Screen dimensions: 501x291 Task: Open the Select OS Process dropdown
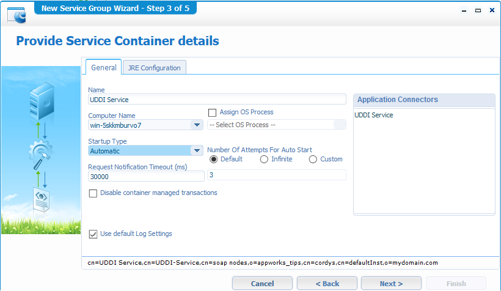coord(339,125)
